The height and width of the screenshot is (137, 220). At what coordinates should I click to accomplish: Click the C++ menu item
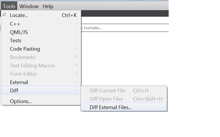point(15,24)
